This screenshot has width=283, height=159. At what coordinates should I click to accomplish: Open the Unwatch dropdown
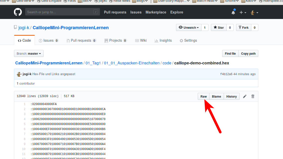click(189, 27)
